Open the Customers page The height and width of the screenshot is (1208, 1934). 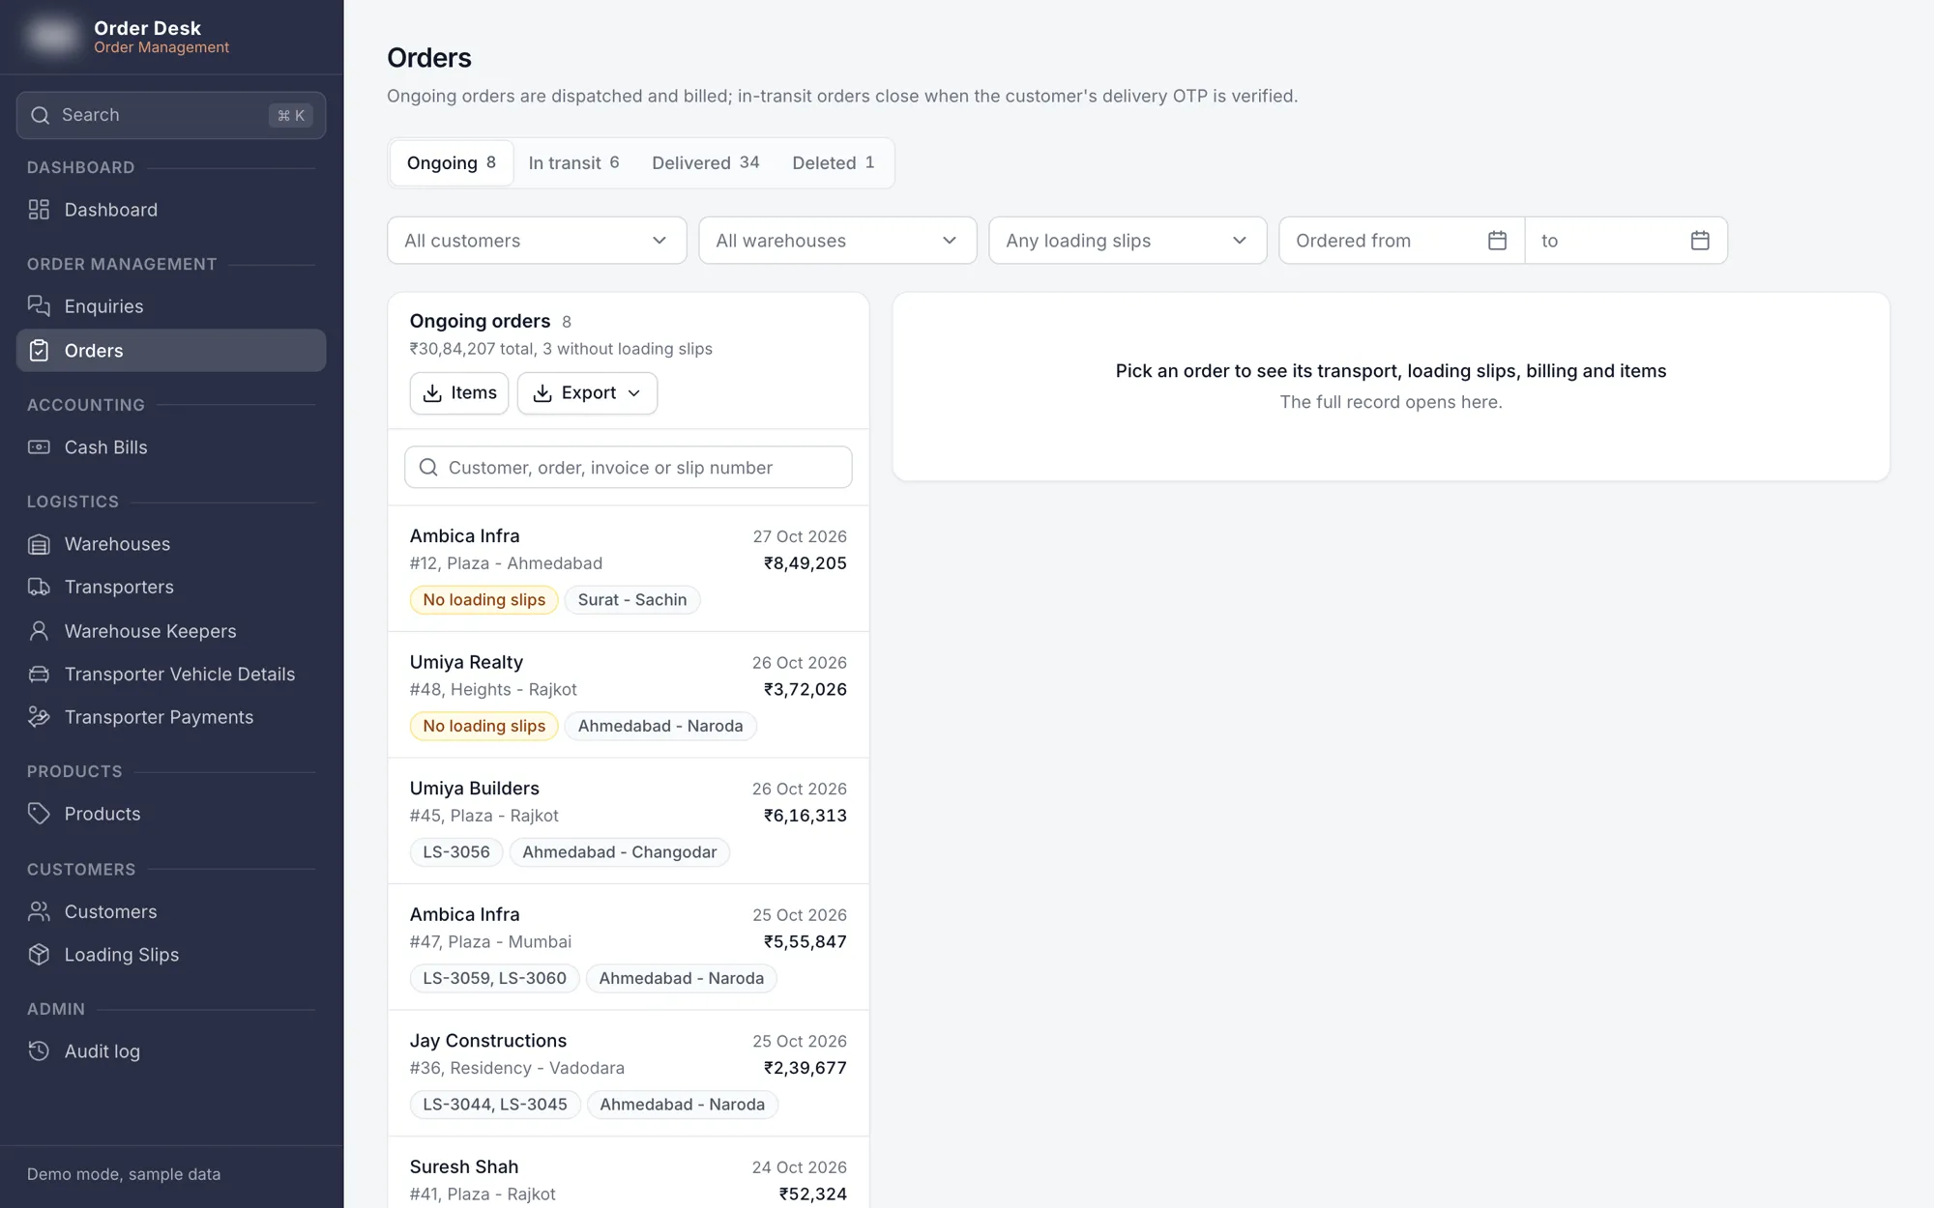171,911
